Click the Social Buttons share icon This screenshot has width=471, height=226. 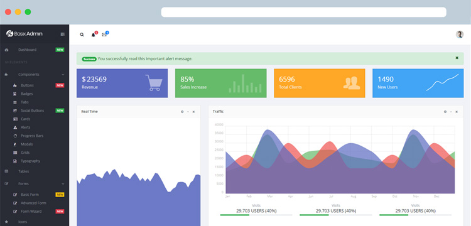(15, 110)
